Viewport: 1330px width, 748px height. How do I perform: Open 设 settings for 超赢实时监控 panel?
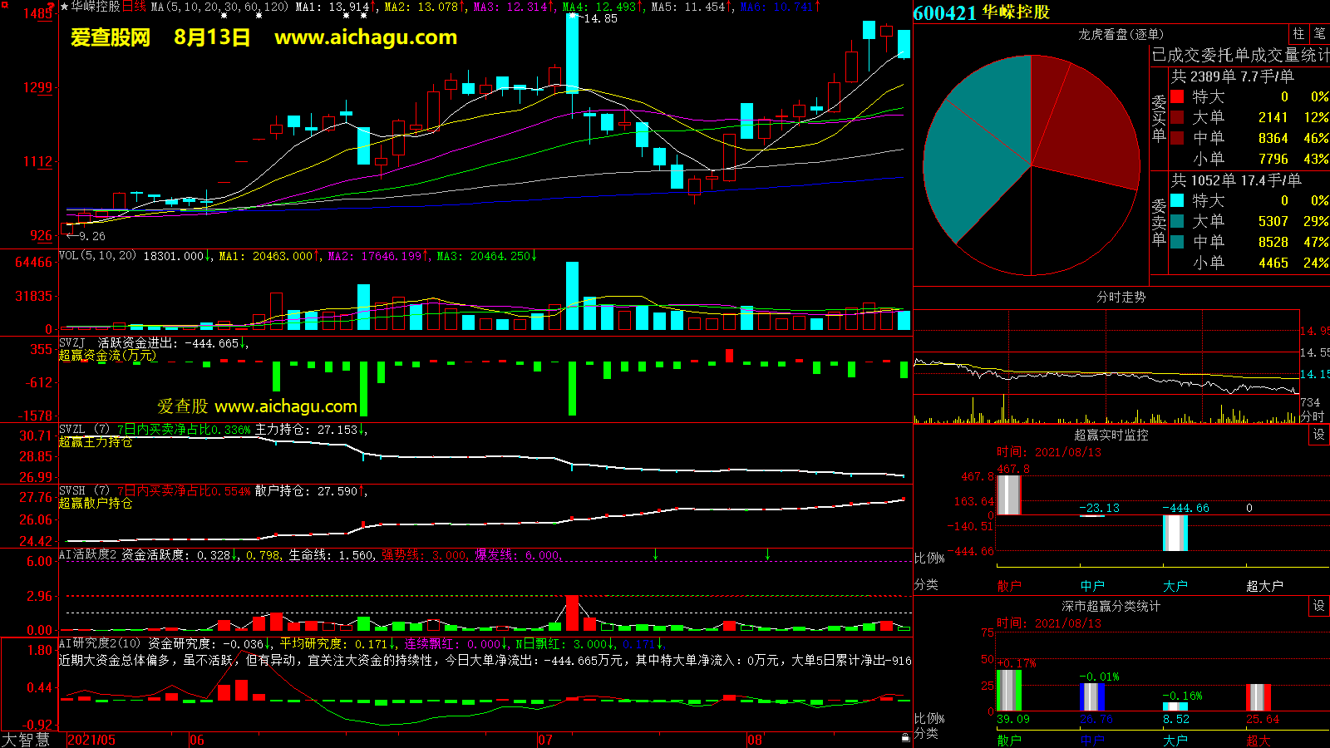pos(1318,435)
